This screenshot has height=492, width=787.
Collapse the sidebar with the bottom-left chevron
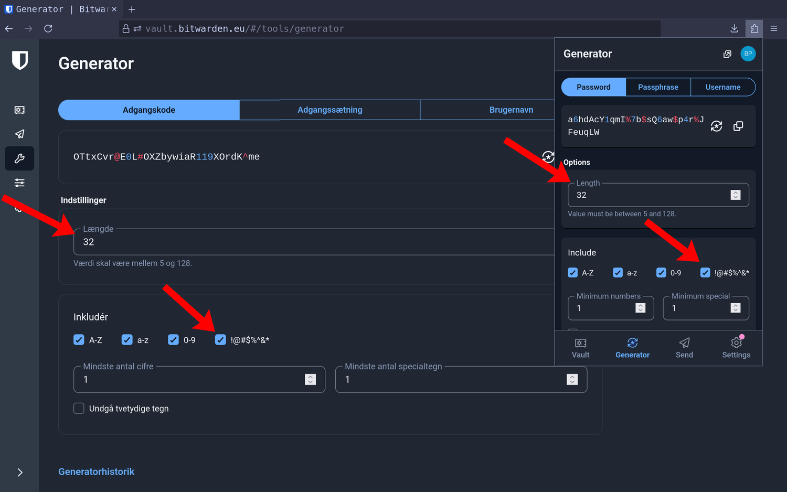click(19, 473)
